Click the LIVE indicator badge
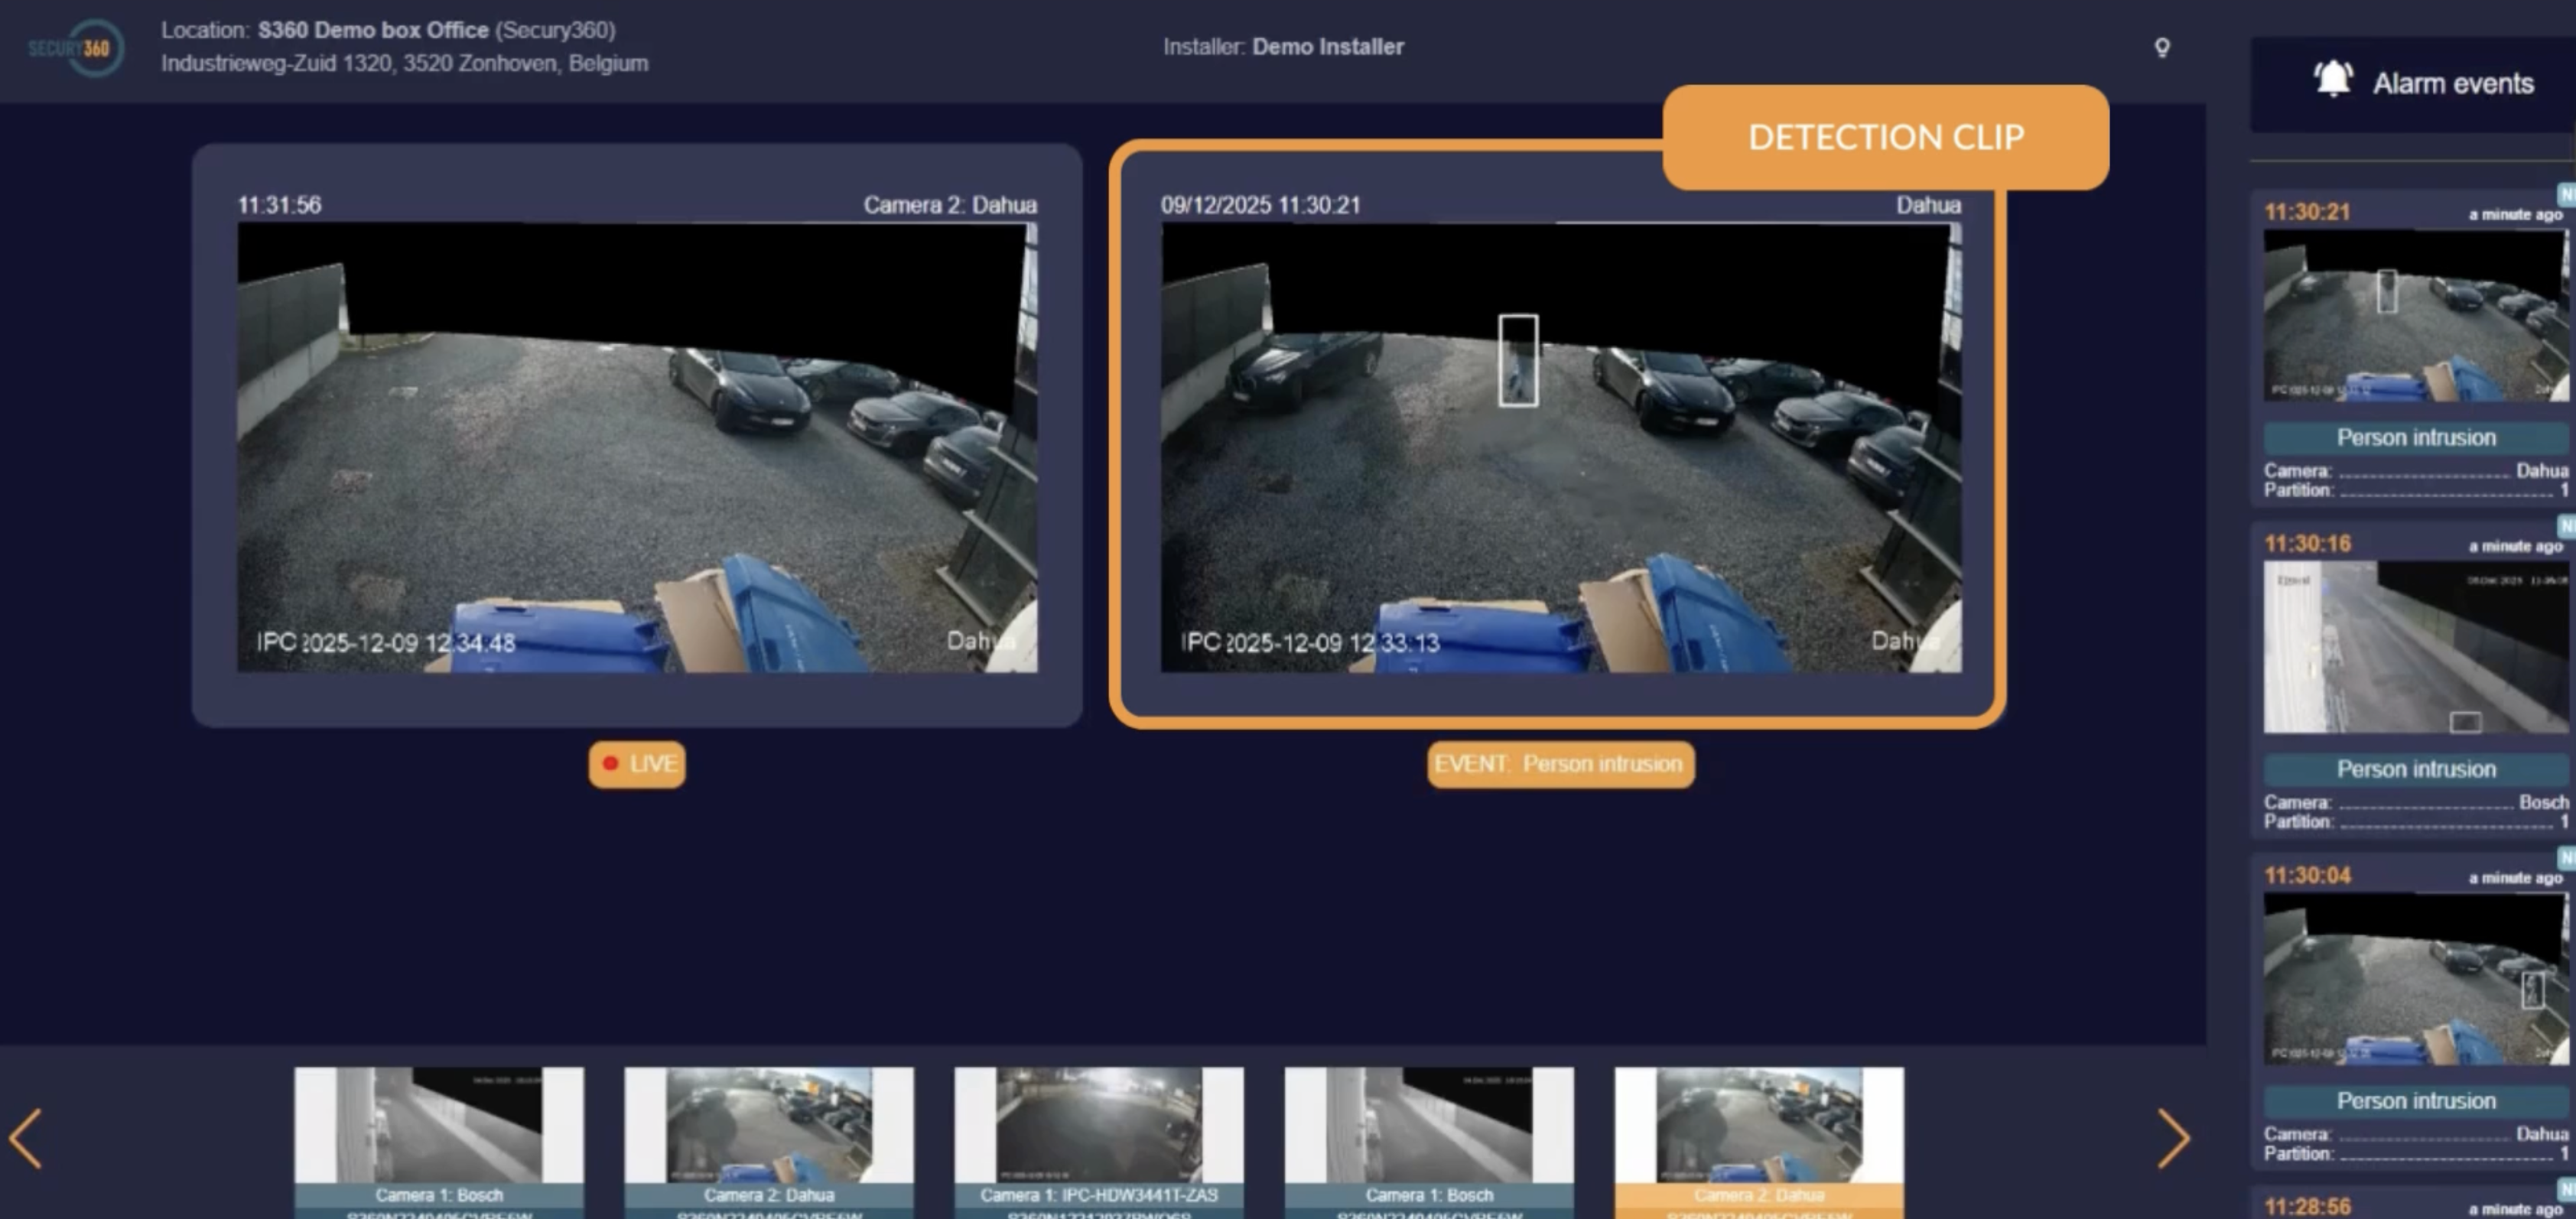Screen dimensions: 2576x1219 pos(637,764)
